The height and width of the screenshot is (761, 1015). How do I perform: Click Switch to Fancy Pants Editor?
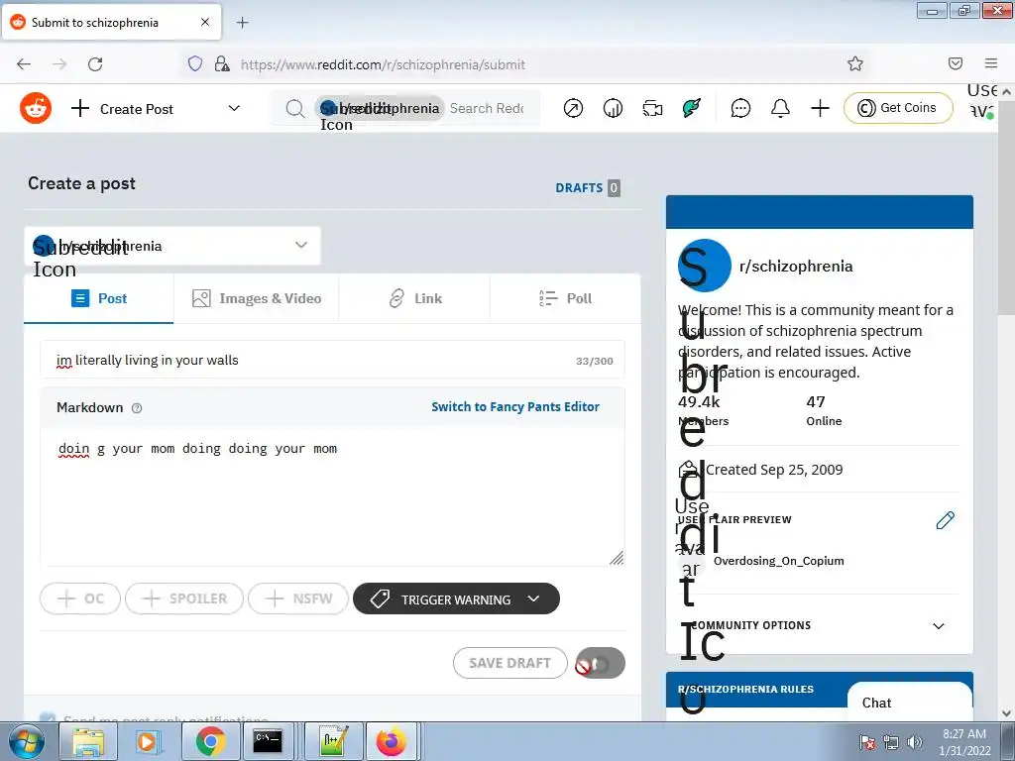point(515,407)
